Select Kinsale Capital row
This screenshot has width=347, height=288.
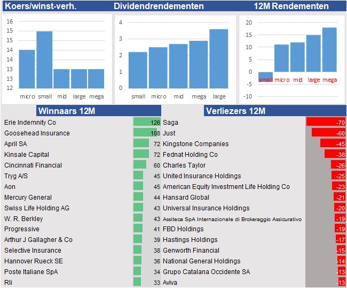point(27,155)
